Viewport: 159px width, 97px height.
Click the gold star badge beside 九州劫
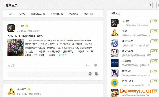coord(27,26)
